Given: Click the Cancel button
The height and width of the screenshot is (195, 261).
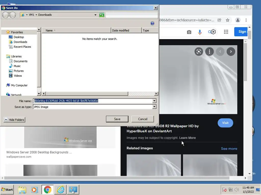Looking at the screenshot, I should tap(143, 119).
